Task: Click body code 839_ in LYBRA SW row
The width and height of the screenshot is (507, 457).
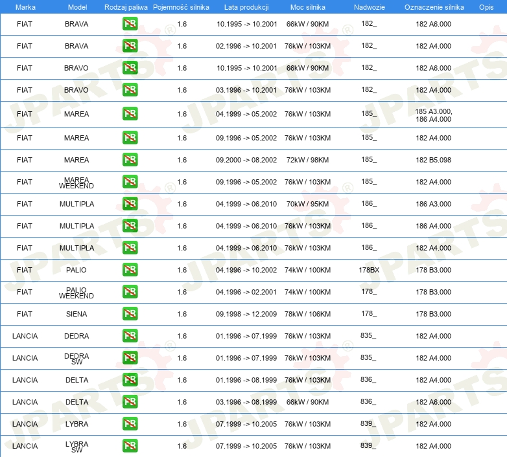Action: click(368, 445)
